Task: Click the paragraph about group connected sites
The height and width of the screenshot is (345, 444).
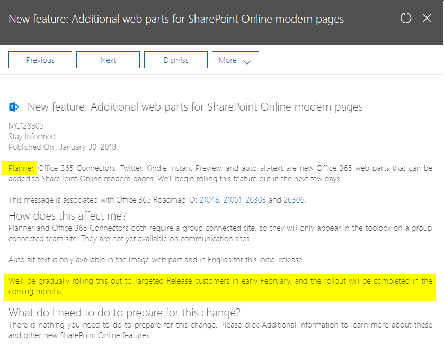Action: pos(220,233)
